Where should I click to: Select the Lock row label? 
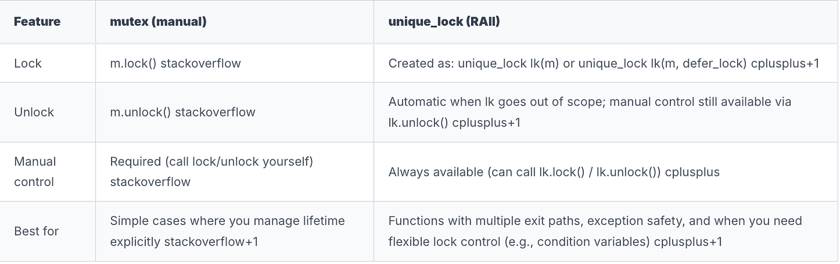(x=28, y=63)
